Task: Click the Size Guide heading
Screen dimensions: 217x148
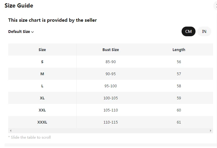Action: click(x=19, y=6)
